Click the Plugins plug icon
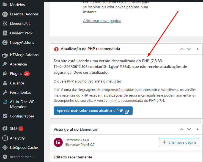 [5, 73]
